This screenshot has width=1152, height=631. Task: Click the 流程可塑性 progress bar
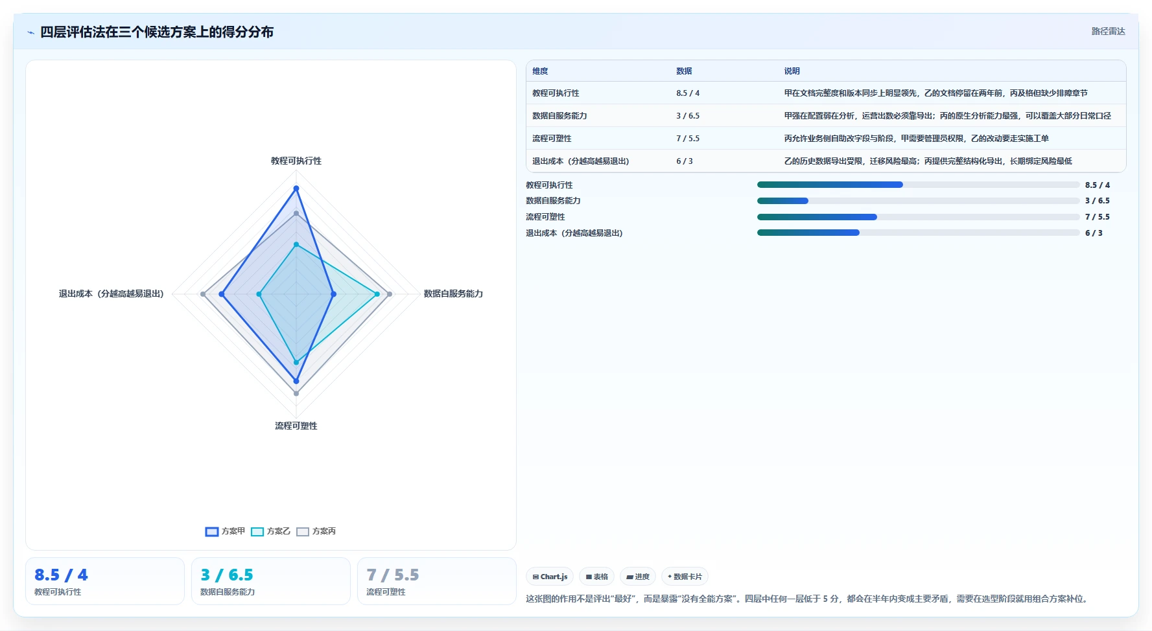918,217
